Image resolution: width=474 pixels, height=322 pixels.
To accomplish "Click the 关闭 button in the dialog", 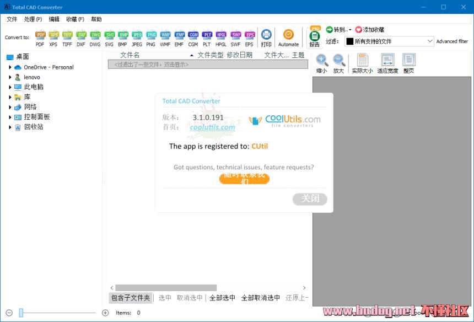I will click(x=310, y=198).
